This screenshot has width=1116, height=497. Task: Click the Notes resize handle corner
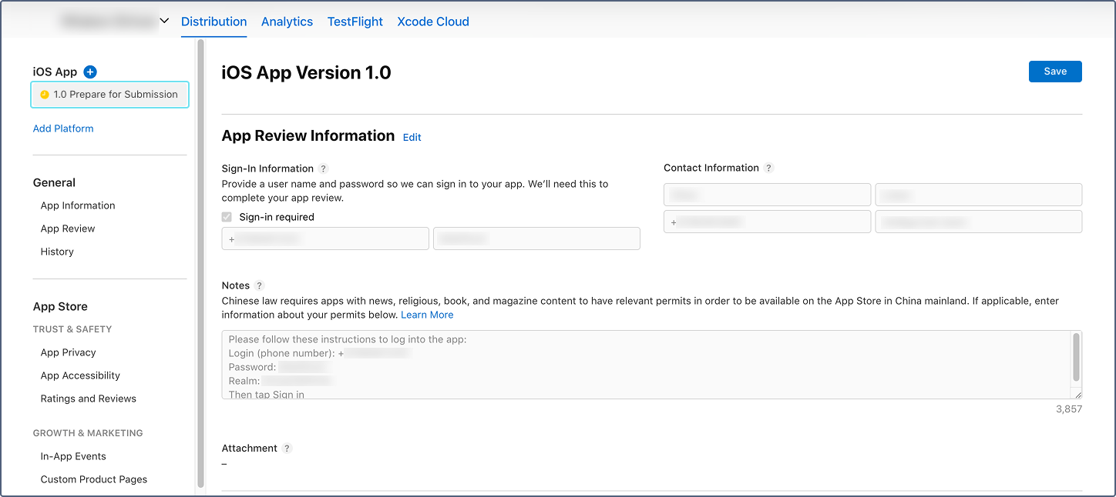(x=1077, y=393)
